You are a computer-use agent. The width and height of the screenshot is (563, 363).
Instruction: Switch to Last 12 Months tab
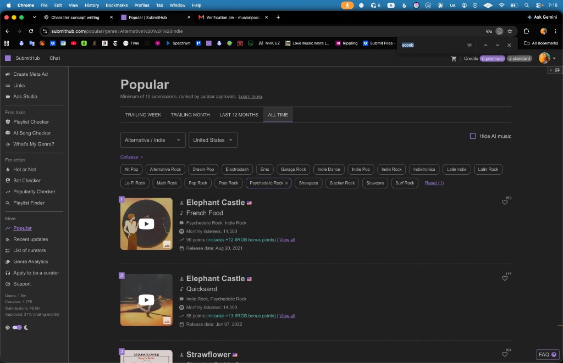(x=239, y=115)
